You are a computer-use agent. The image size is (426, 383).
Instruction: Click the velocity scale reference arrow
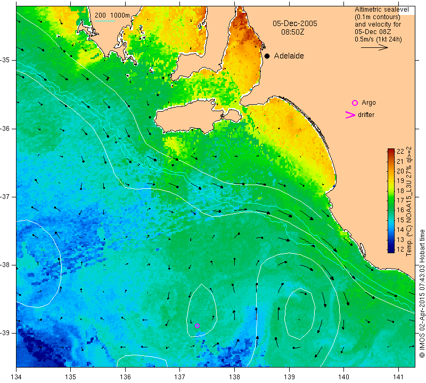[x=374, y=48]
